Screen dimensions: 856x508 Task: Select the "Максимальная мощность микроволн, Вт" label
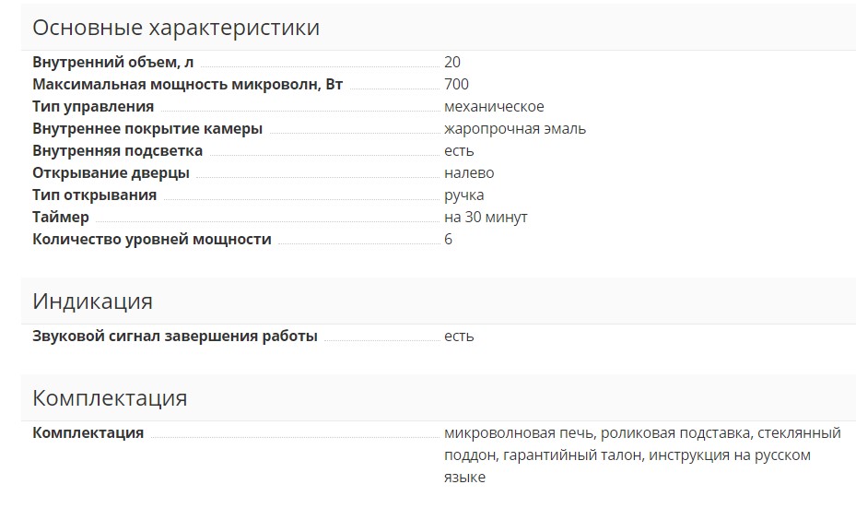[x=187, y=85]
